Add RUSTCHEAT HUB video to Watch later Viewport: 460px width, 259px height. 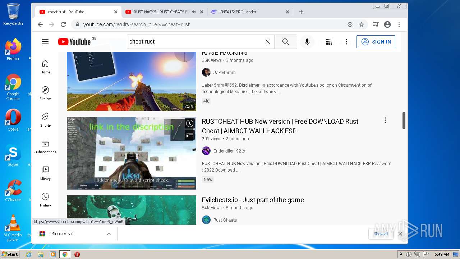pyautogui.click(x=190, y=124)
